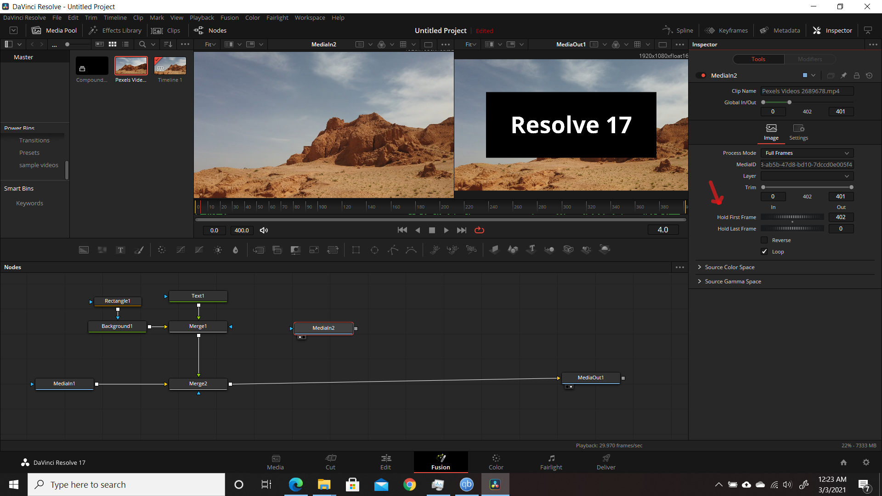Viewport: 882px width, 496px height.
Task: Open the Playback menu
Action: pos(202,17)
